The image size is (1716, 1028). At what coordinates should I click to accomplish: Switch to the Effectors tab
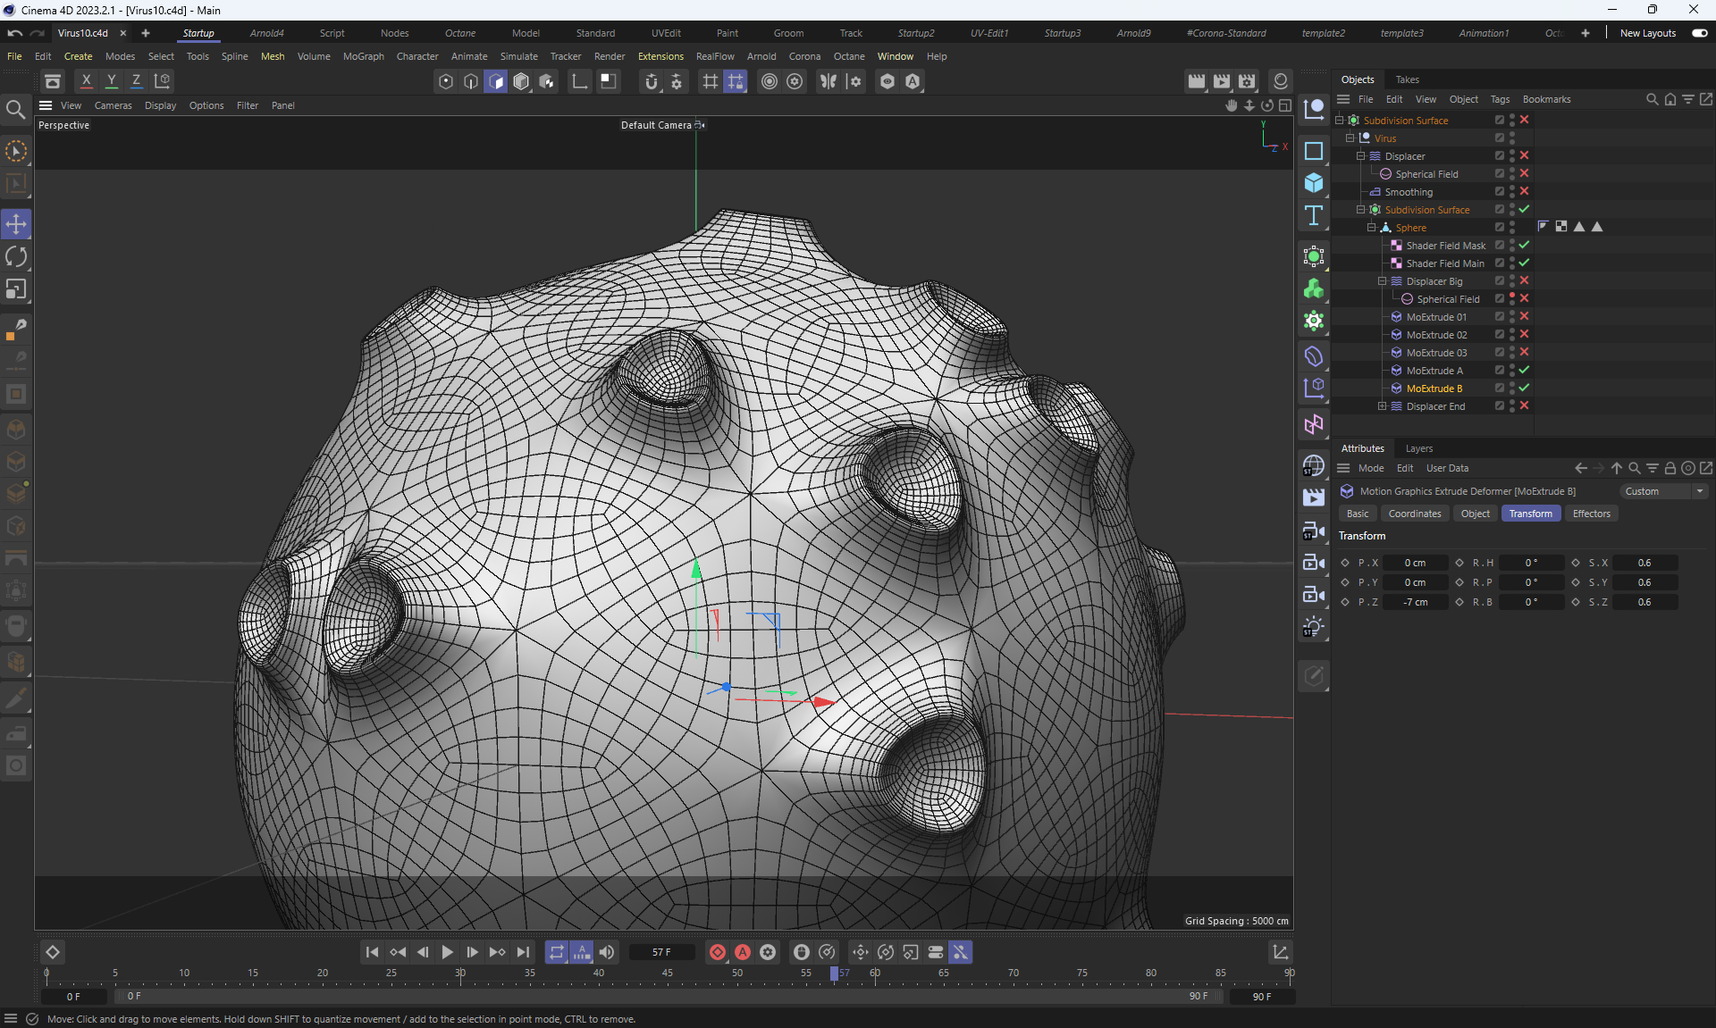click(1591, 514)
